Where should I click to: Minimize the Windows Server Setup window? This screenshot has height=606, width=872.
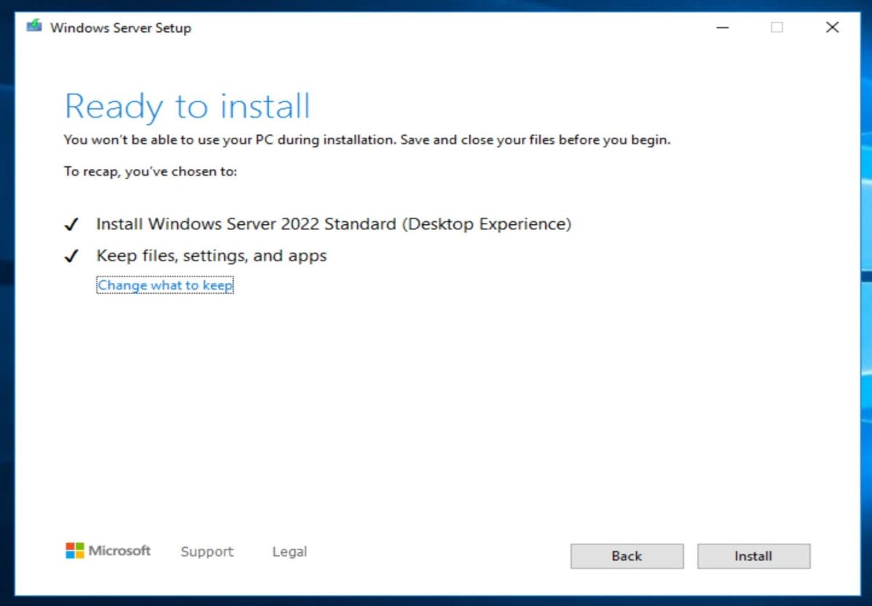click(722, 27)
